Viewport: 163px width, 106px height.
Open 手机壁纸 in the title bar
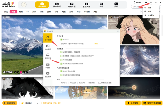(137, 2)
